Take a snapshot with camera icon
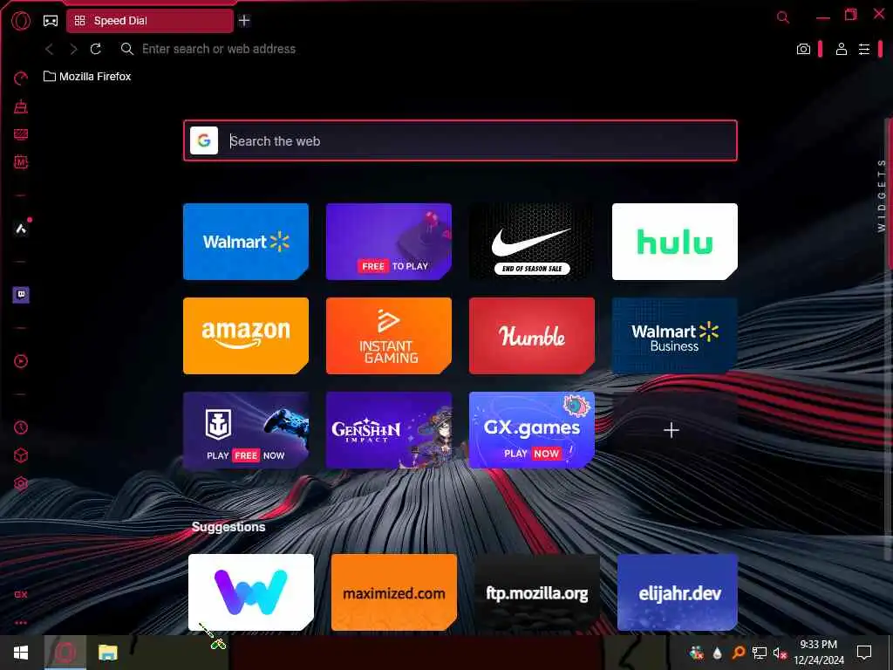Viewport: 893px width, 670px height. [803, 49]
